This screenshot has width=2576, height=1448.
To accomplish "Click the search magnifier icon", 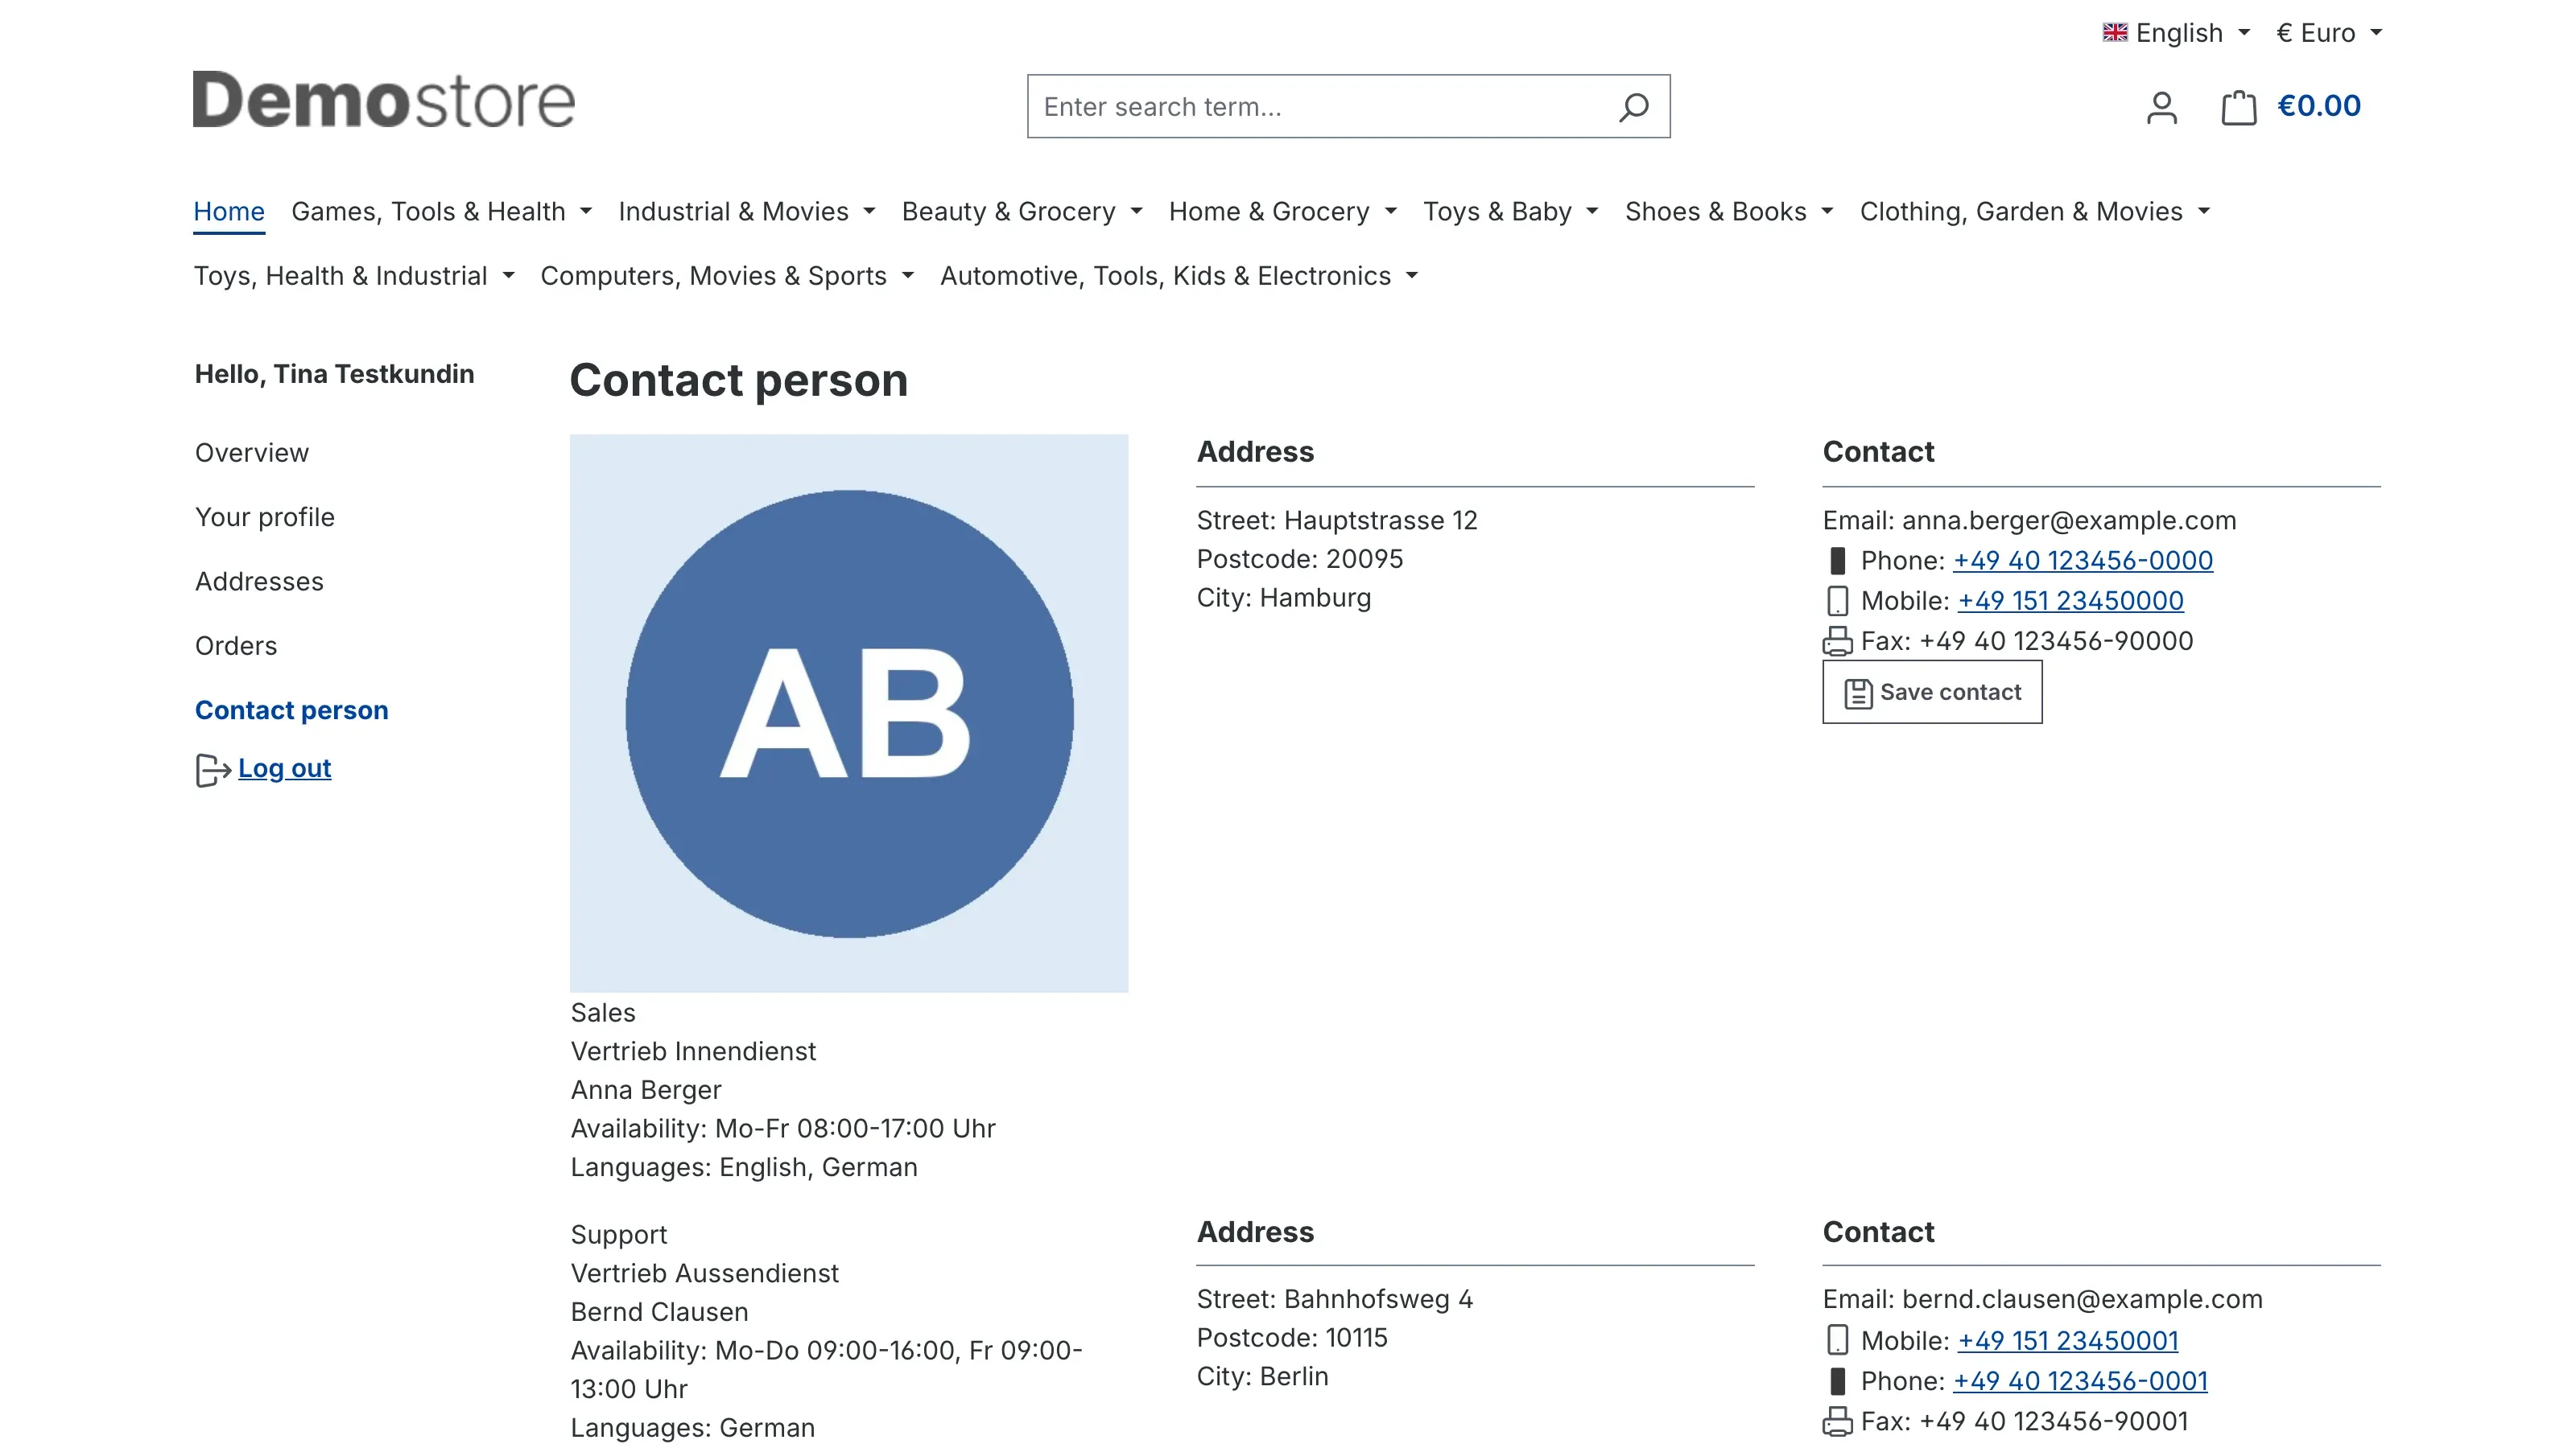I will pyautogui.click(x=1633, y=107).
